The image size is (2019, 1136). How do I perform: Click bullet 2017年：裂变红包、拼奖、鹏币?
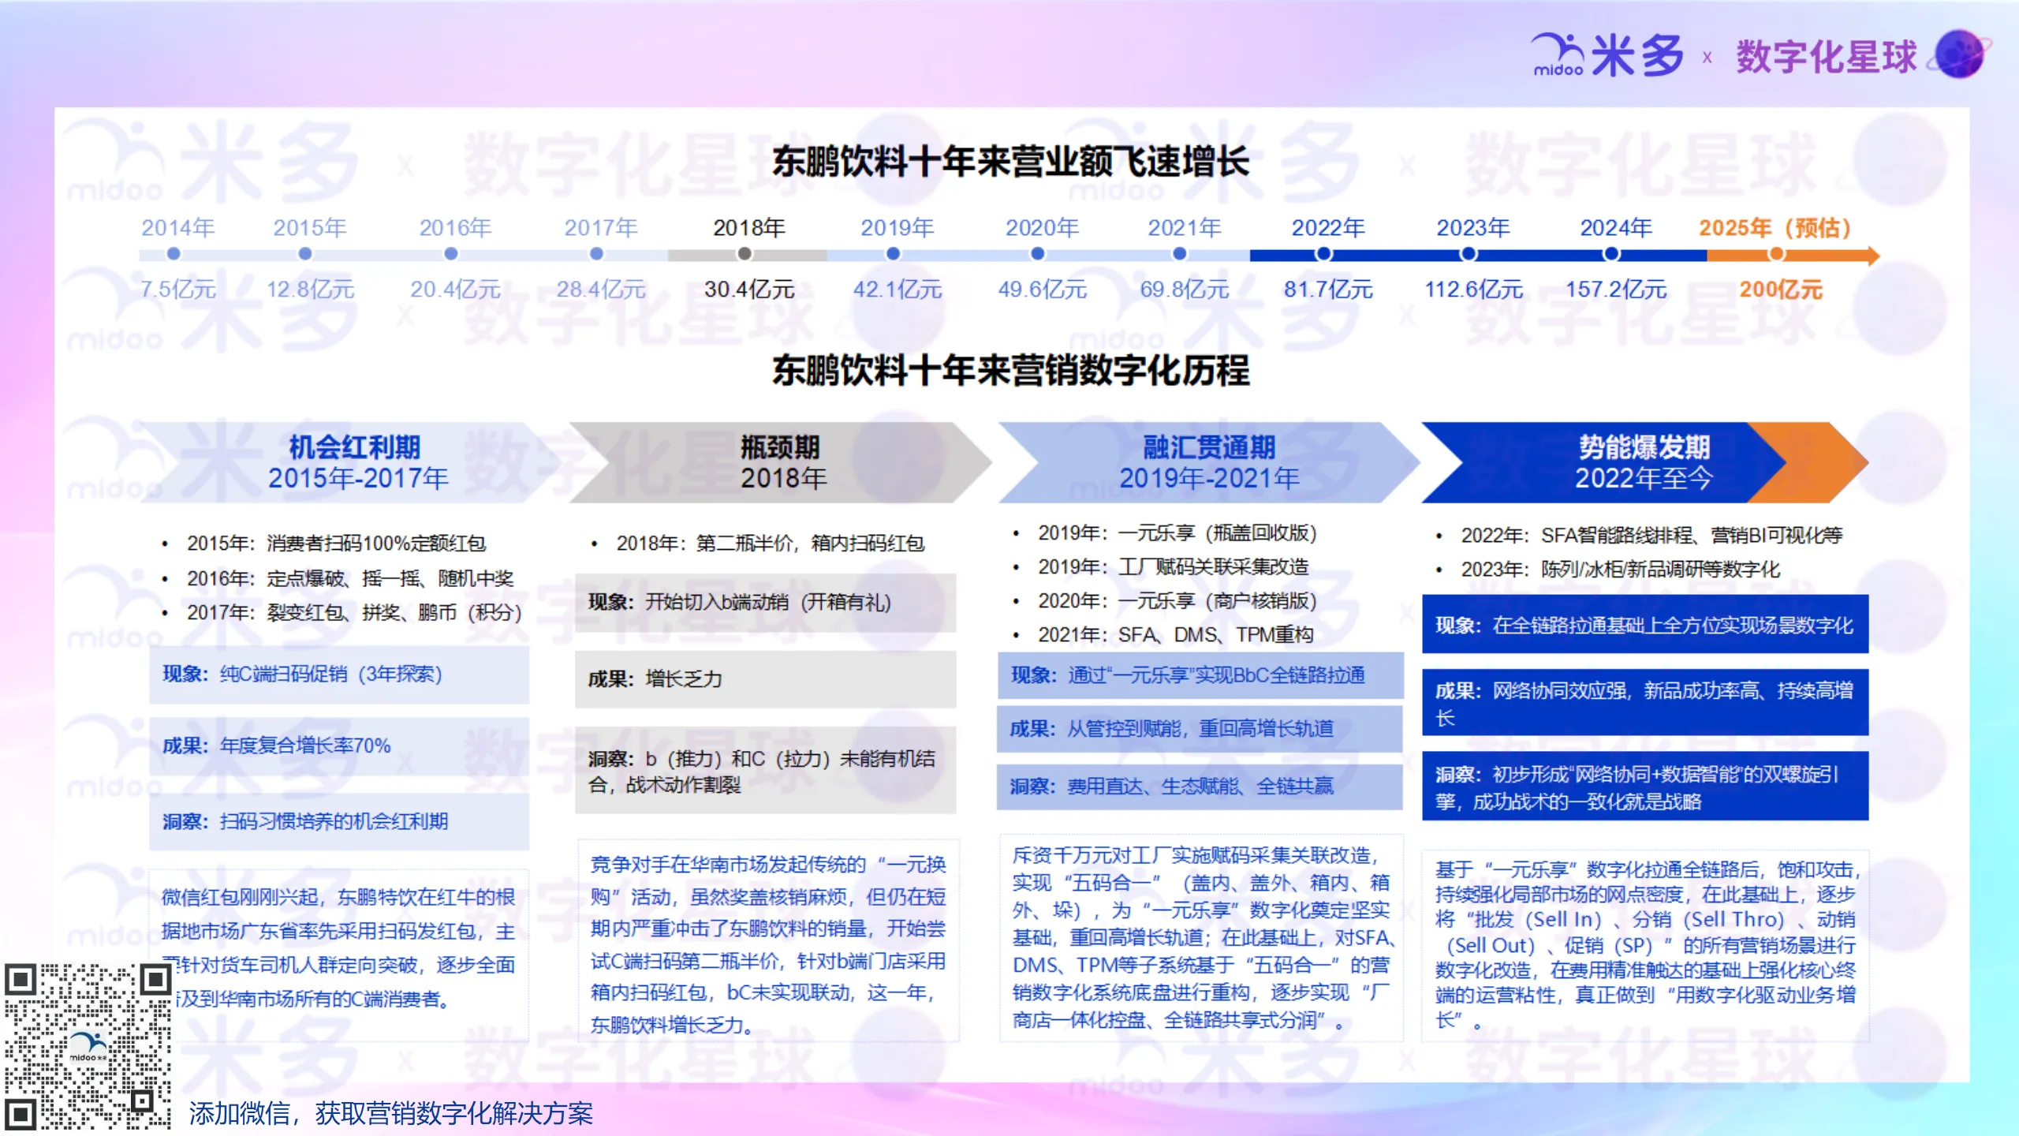354,612
